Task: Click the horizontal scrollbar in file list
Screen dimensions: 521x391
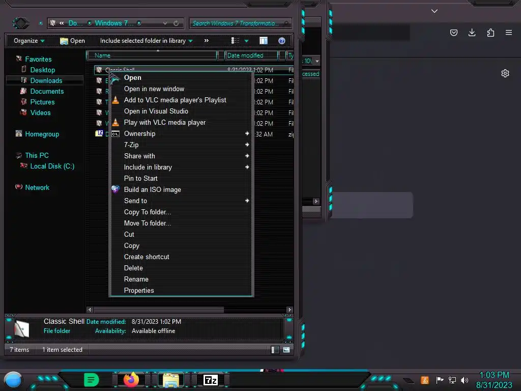Action: [x=159, y=310]
